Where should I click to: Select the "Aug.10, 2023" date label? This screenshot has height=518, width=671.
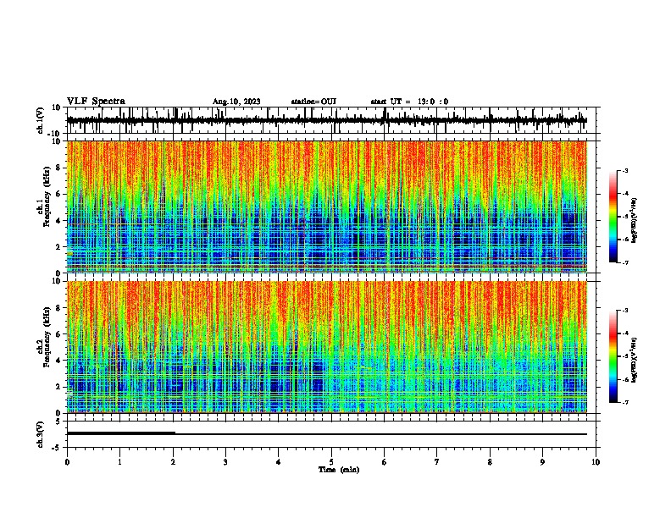236,102
